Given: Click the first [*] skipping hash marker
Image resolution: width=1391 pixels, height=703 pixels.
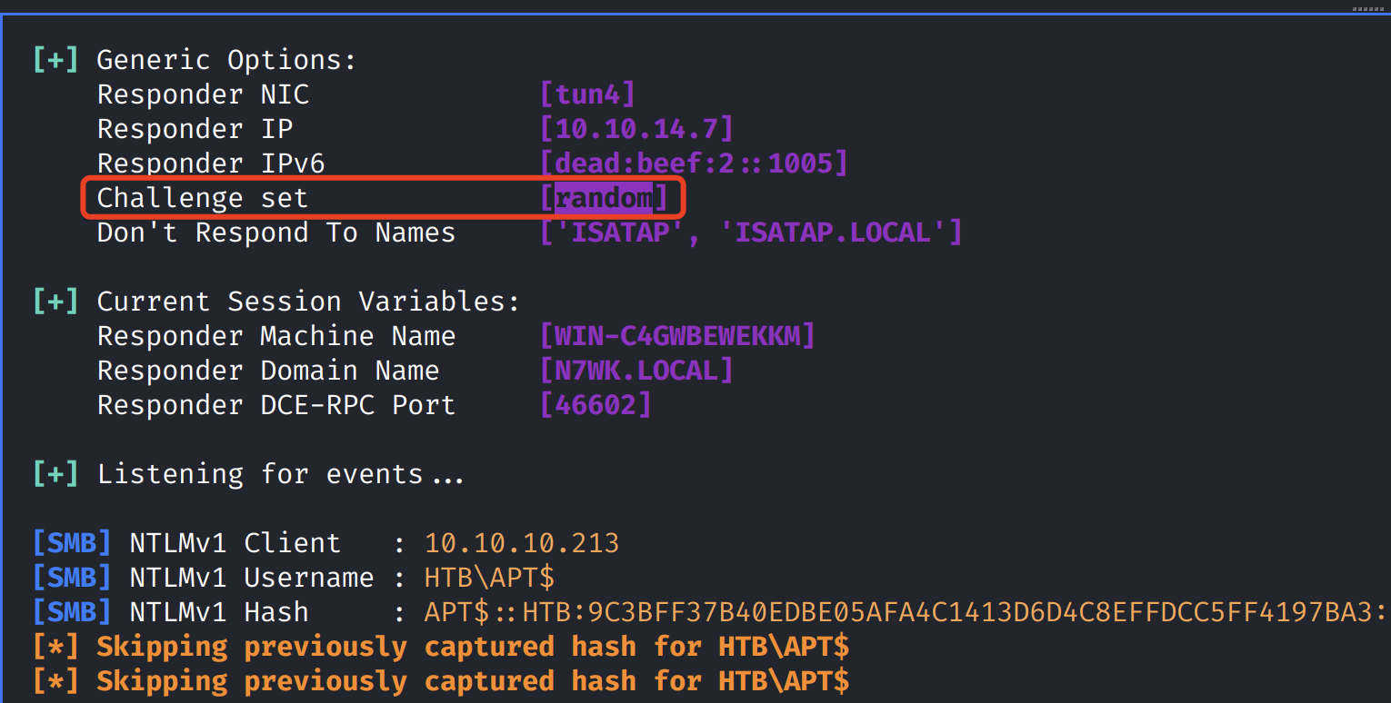Looking at the screenshot, I should 55,647.
